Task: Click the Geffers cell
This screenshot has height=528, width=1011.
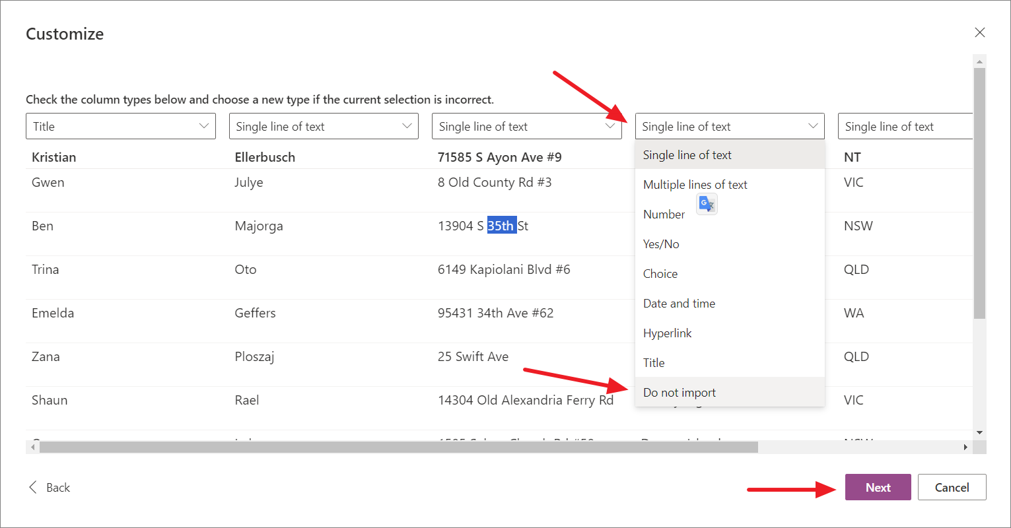Action: click(x=255, y=313)
